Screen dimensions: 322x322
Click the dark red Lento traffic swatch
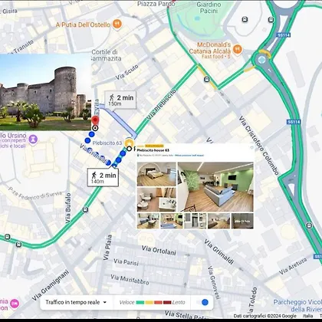coord(167,303)
